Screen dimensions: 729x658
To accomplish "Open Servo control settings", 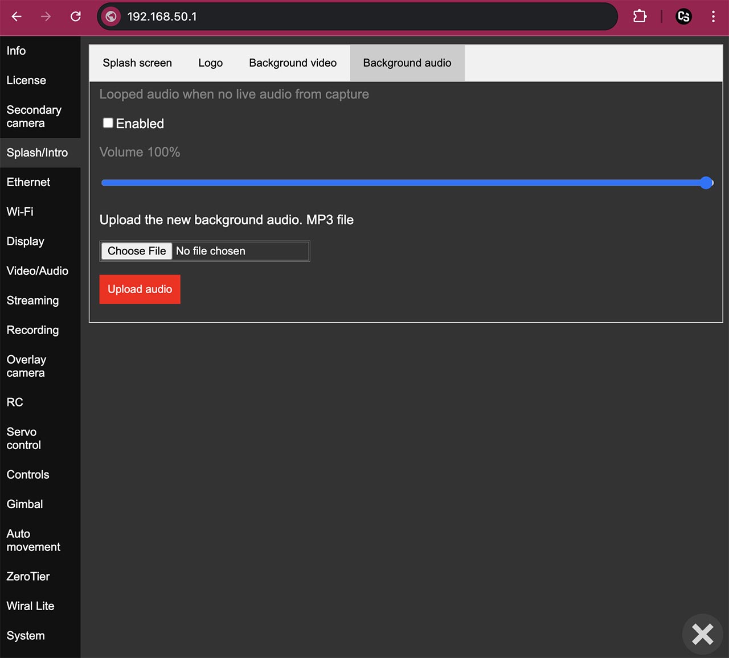I will pos(40,438).
